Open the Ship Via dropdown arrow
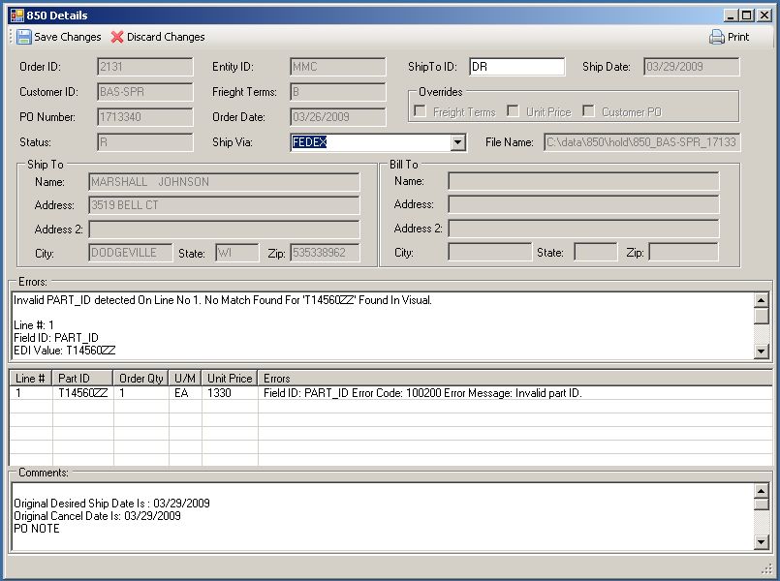The image size is (780, 581). 458,143
